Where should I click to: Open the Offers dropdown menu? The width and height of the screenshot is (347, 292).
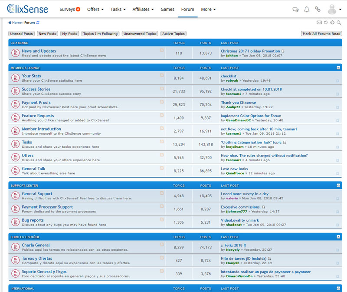(95, 9)
